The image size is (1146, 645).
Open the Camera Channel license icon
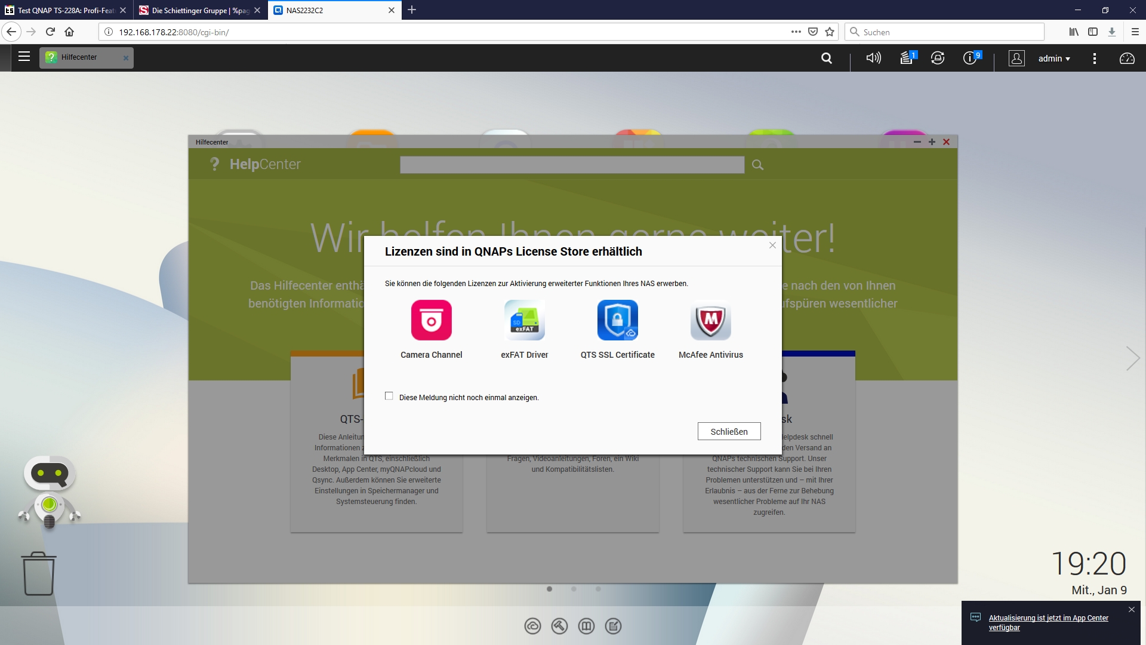[431, 320]
